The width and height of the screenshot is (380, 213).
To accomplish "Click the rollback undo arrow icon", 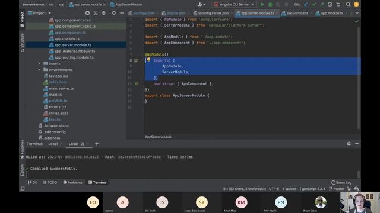I will [x=338, y=4].
